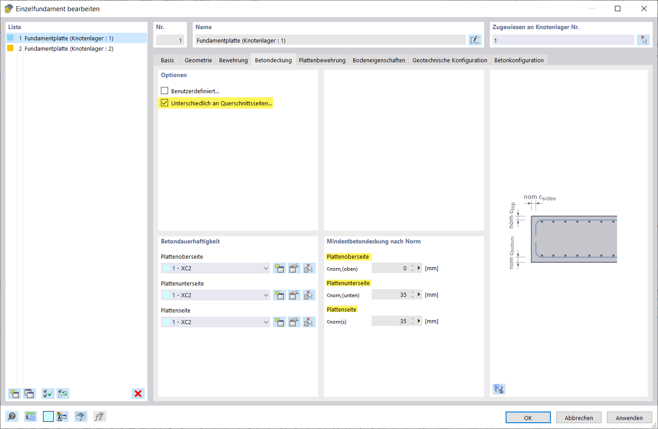Click the Anwenden button
Screen dimensions: 658x429
point(629,417)
